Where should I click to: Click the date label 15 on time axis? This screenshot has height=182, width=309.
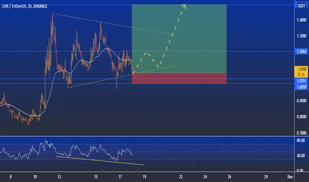pos(95,177)
